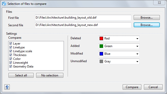This screenshot has height=94, width=167.
Task: Disable the Thickness comparison checkbox
Action: point(11,55)
